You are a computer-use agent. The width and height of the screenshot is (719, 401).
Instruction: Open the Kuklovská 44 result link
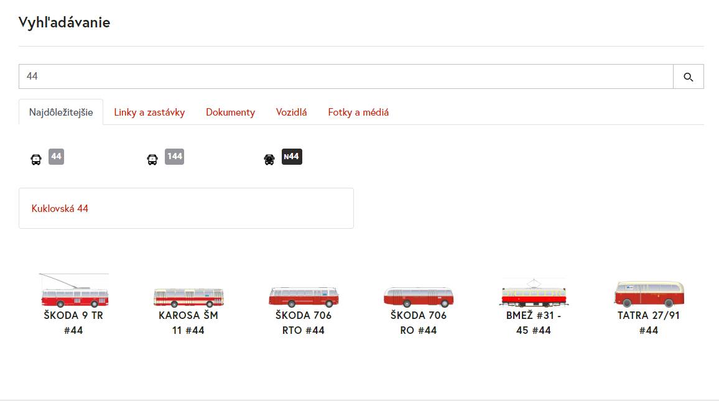point(60,209)
